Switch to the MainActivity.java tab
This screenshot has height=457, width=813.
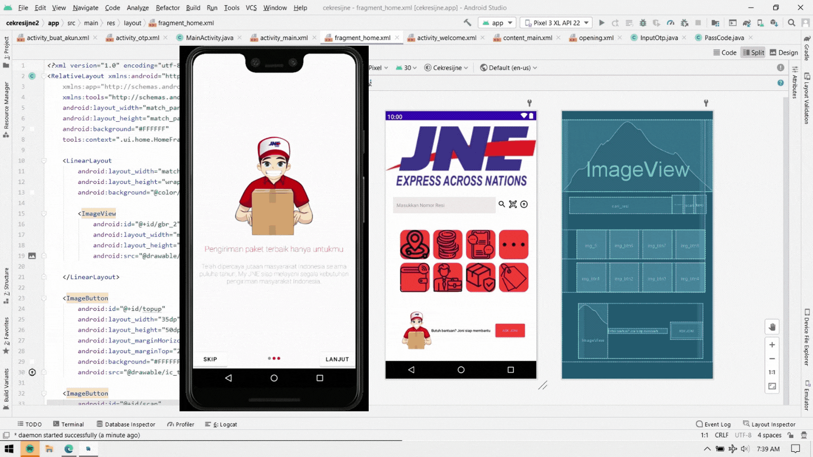209,38
